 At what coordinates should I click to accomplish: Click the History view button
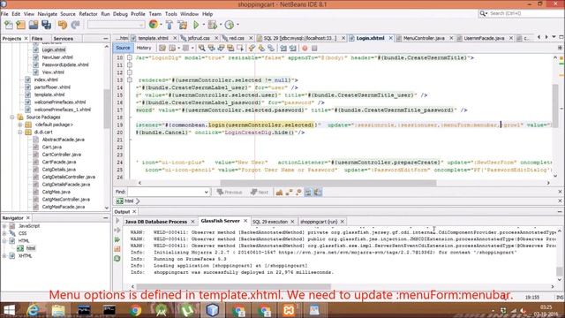(144, 48)
